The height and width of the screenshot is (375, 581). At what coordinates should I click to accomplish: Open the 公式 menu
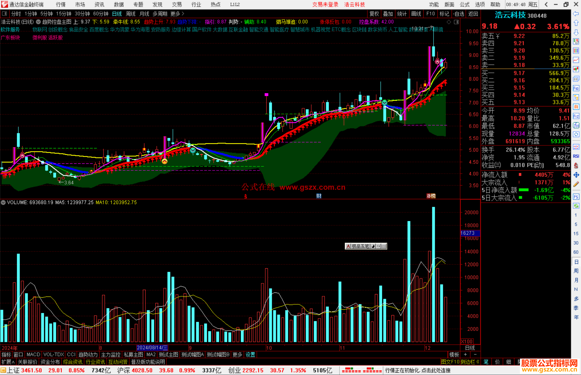click(x=465, y=5)
